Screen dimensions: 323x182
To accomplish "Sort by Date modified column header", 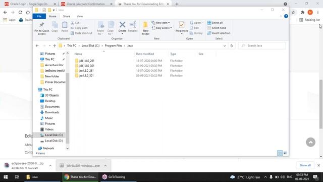I will [145, 54].
